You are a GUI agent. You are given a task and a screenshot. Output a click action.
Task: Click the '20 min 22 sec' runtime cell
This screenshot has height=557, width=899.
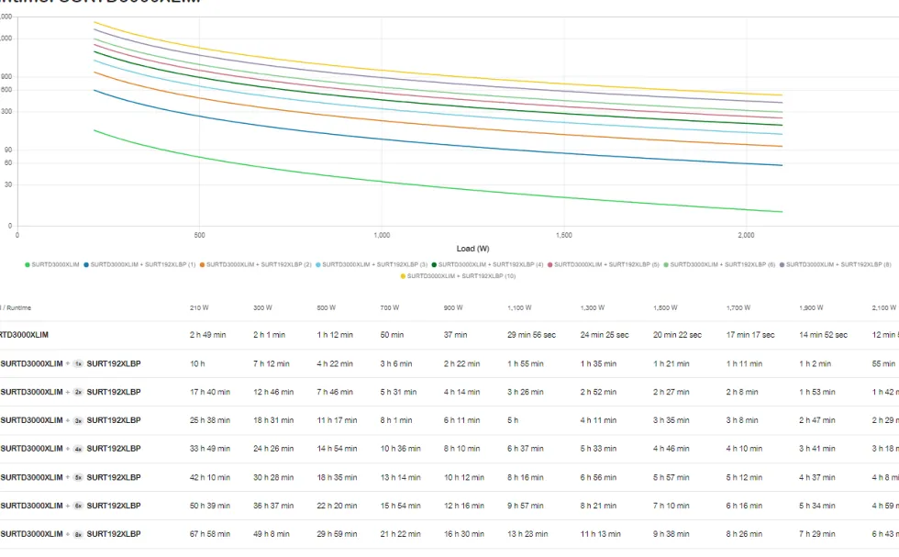(x=677, y=335)
